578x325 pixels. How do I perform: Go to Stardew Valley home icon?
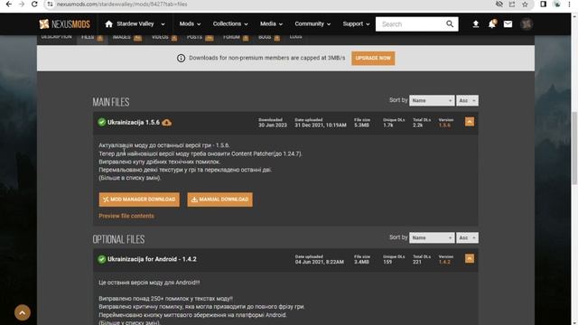tap(108, 24)
